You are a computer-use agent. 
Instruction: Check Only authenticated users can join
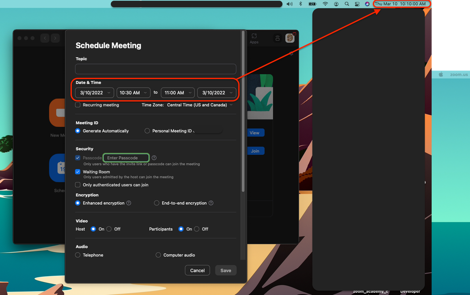pos(78,185)
